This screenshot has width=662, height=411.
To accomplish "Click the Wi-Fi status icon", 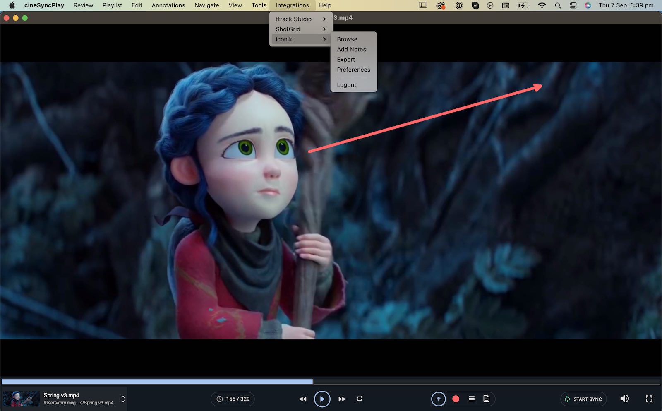I will [x=542, y=5].
